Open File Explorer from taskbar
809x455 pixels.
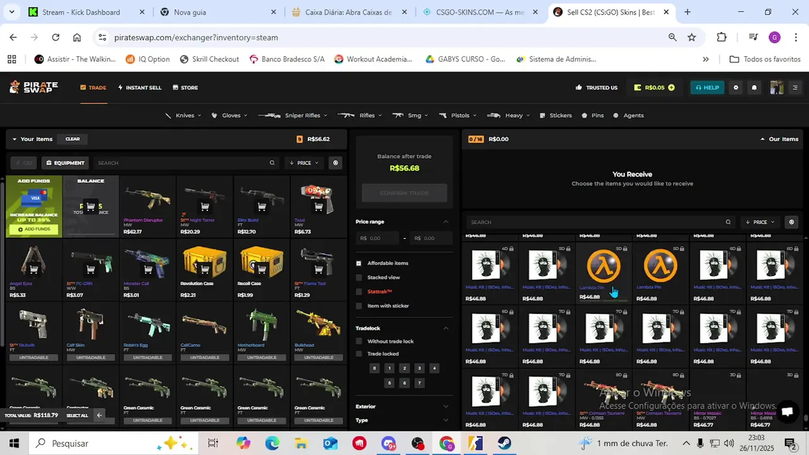tap(301, 443)
